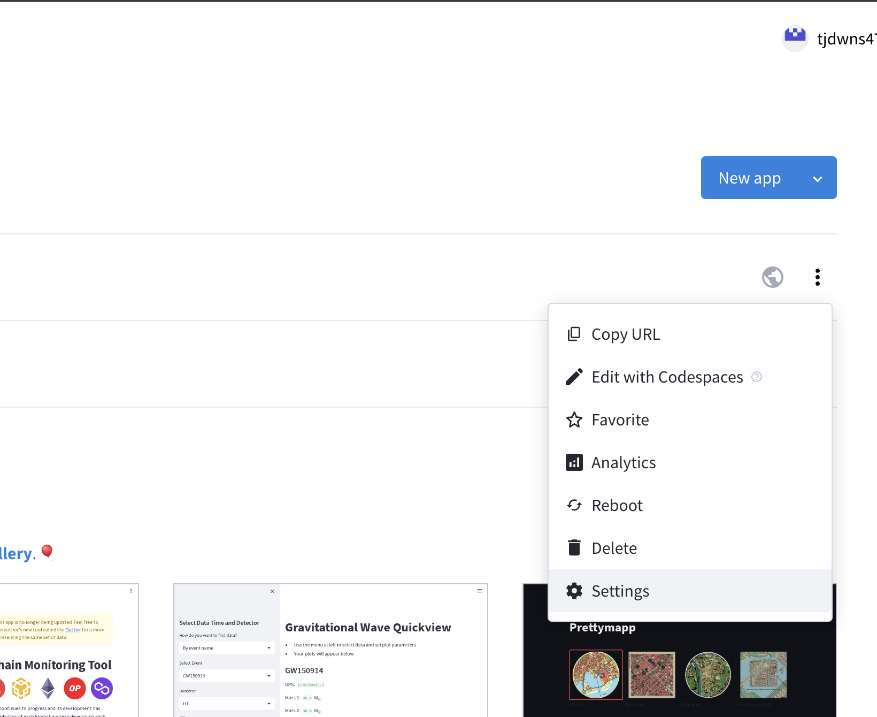Click the user avatar icon
Viewport: 877px width, 717px height.
[x=795, y=39]
